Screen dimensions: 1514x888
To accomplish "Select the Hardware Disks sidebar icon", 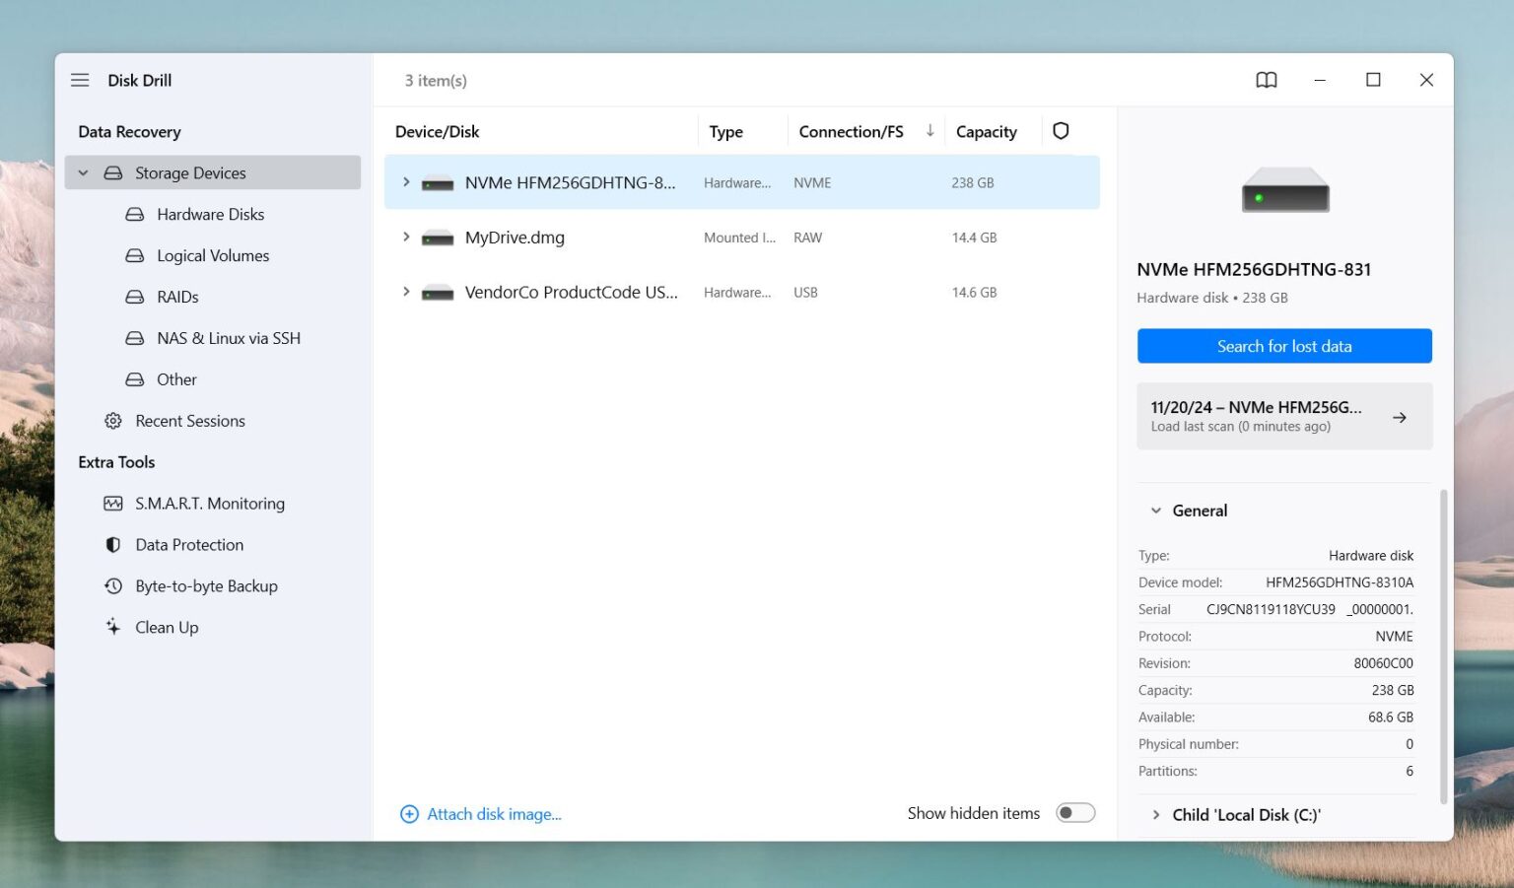I will click(134, 214).
